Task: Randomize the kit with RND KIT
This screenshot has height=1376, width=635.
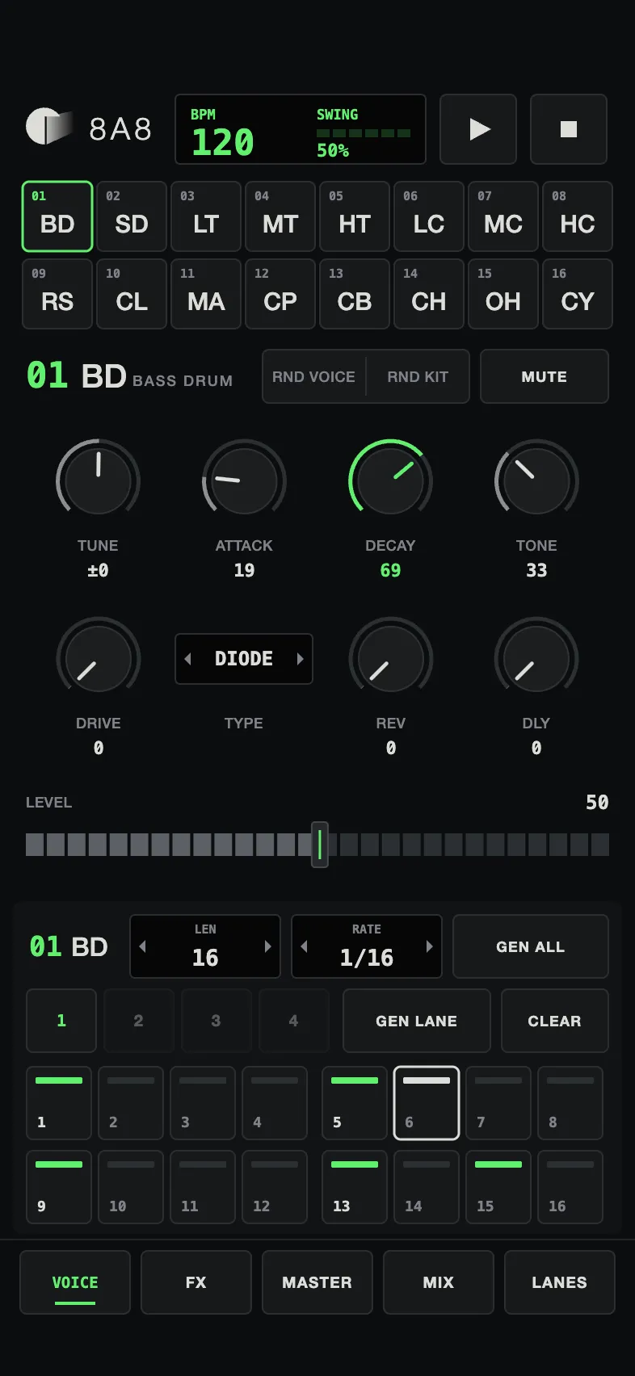Action: pyautogui.click(x=418, y=376)
